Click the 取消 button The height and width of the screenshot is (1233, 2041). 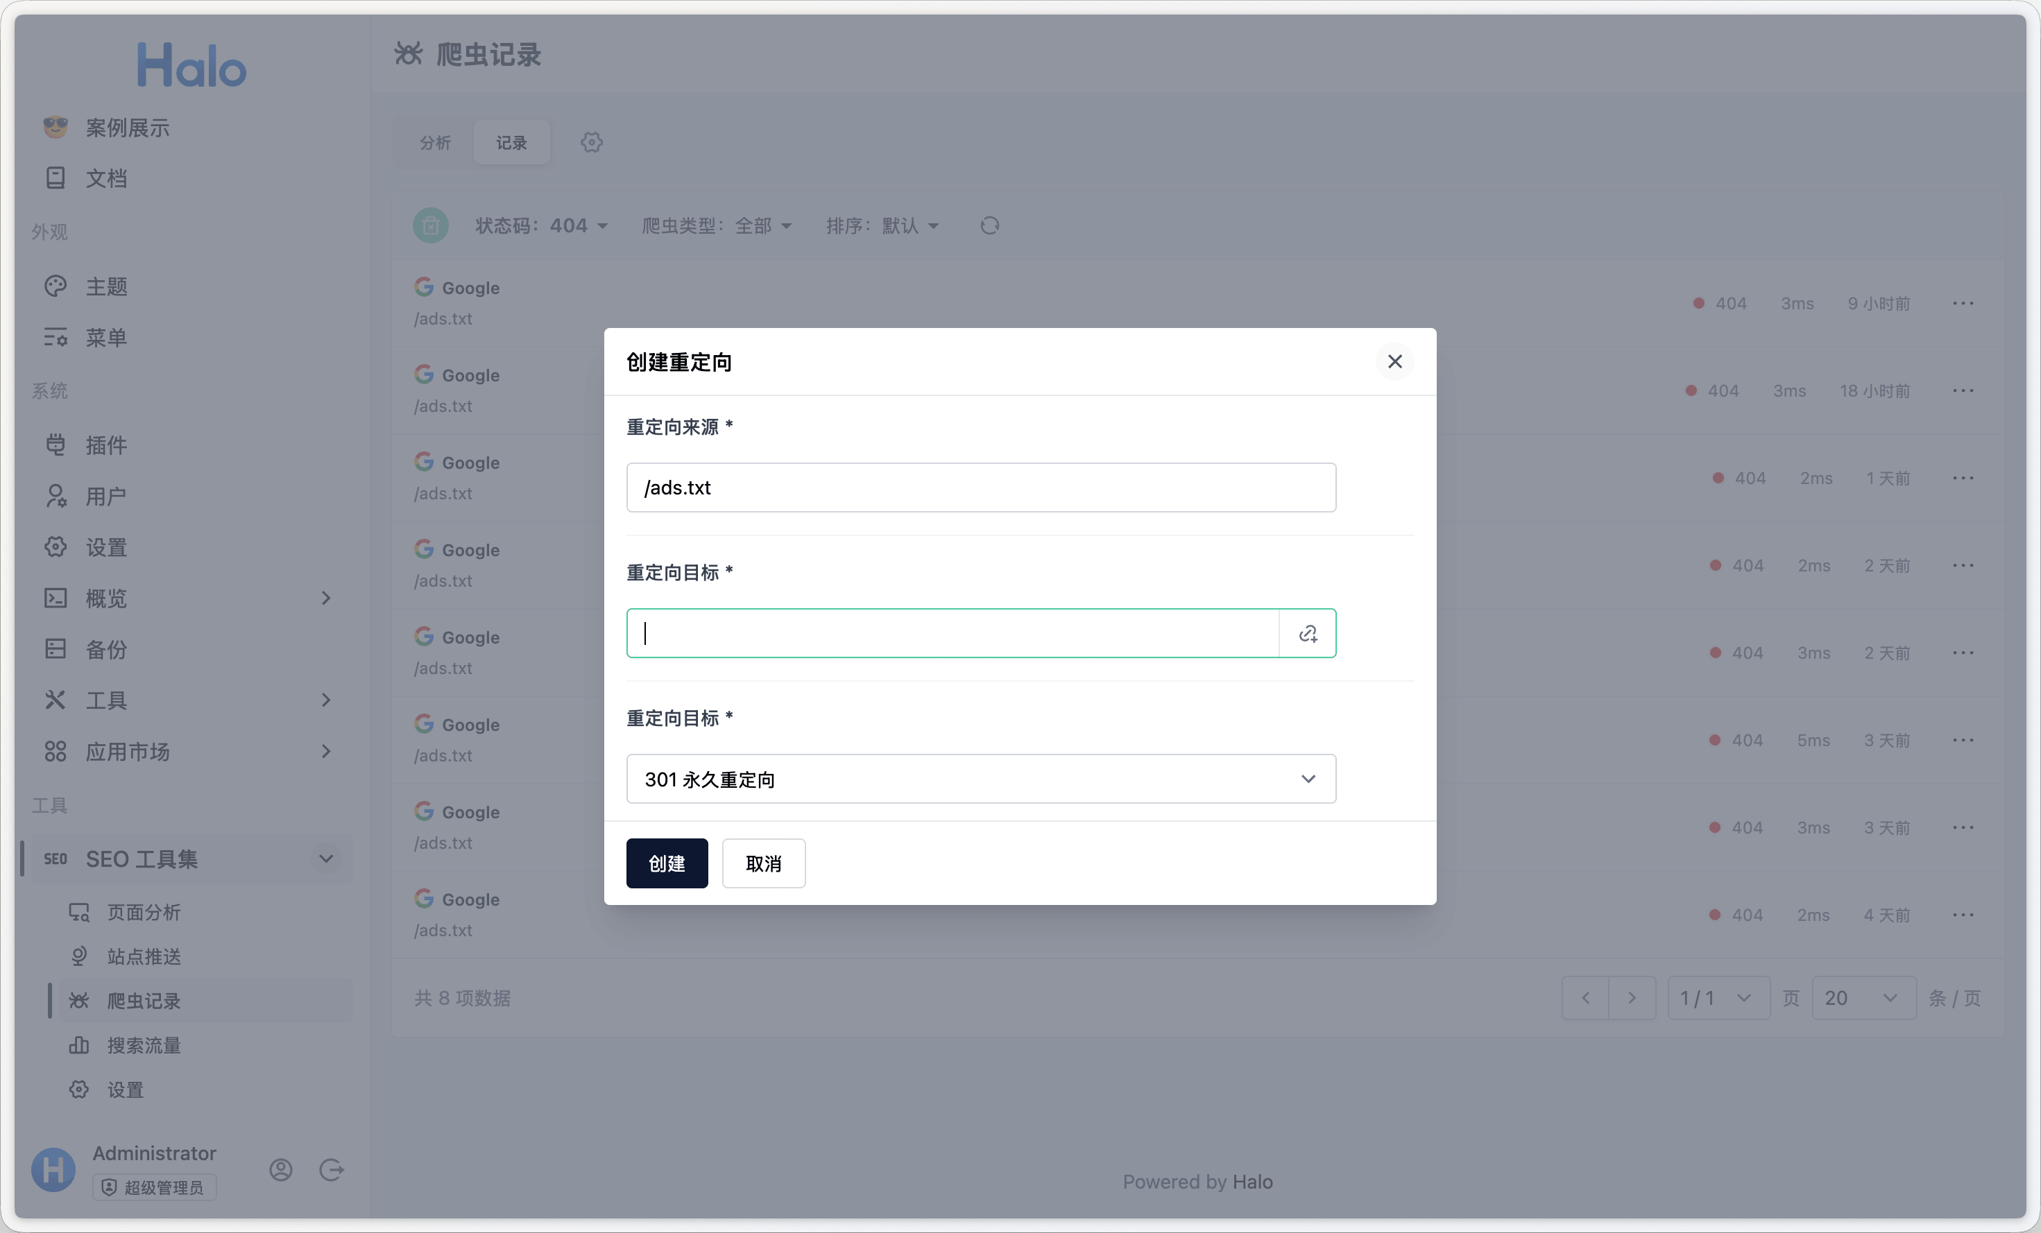pos(764,863)
